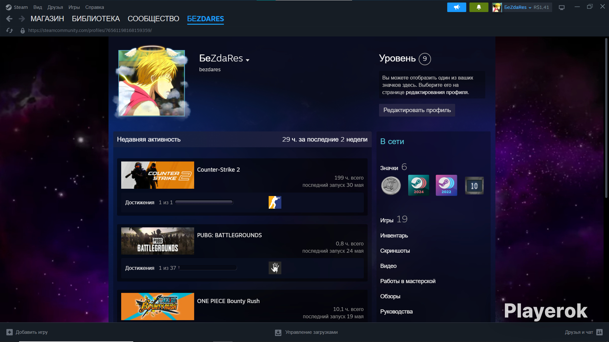Switch to Big Picture mode icon
609x342 pixels.
coord(562,7)
